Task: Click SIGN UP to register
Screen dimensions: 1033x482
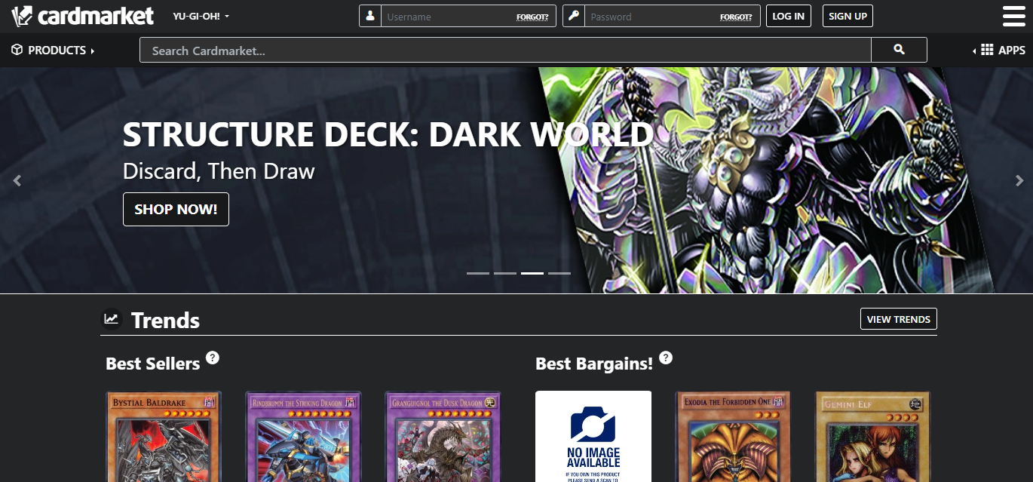Action: (x=847, y=15)
